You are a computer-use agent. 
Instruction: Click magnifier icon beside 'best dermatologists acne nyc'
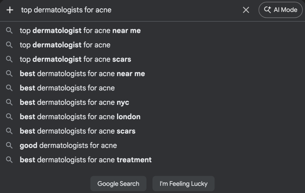pos(10,102)
